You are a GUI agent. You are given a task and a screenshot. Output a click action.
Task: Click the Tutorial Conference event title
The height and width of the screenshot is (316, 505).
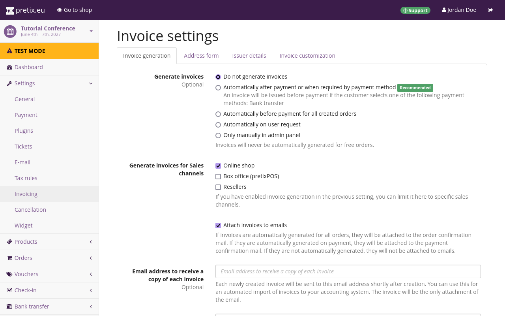tap(48, 28)
